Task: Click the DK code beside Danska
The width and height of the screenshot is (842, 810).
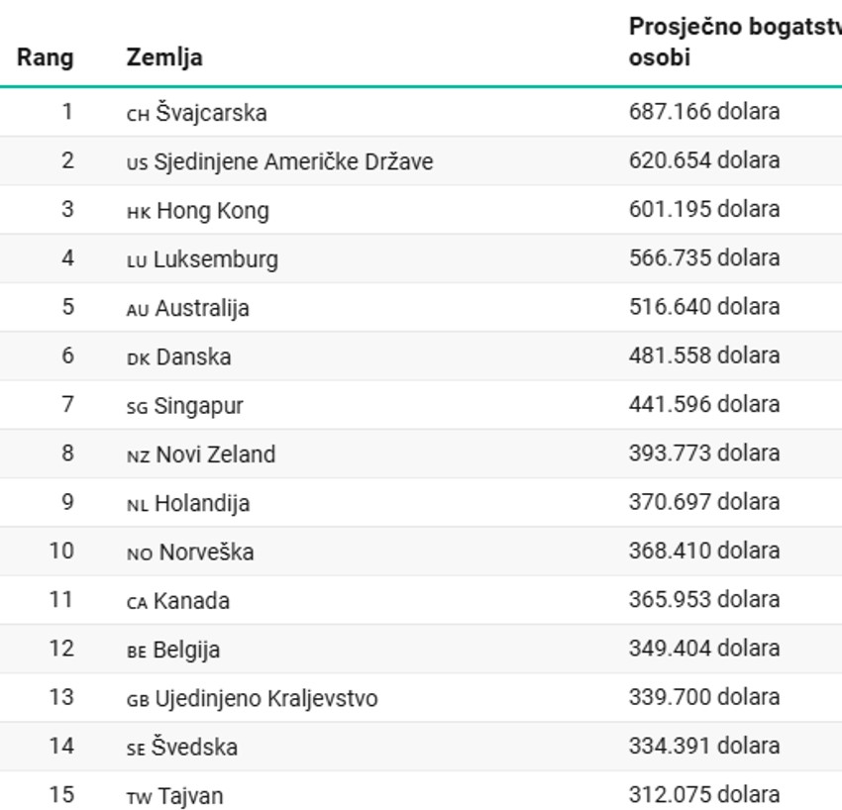Action: [x=139, y=358]
